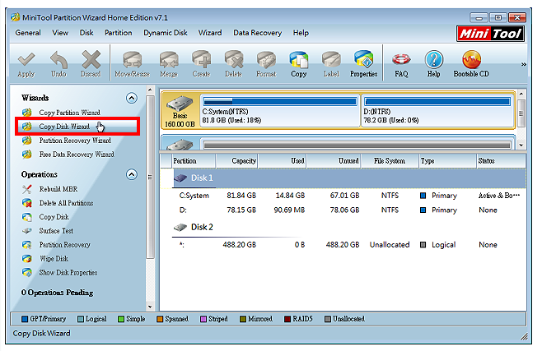
Task: Select D:(NTFS) partition block in disk map
Action: pyautogui.click(x=437, y=111)
